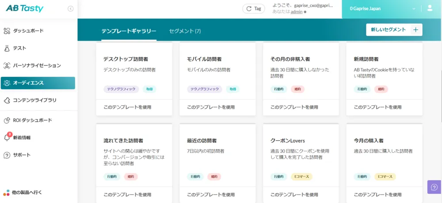Screen dimensions: 442x203
Task: Click 他の製品へ行く at sidebar bottom
Action: click(27, 192)
